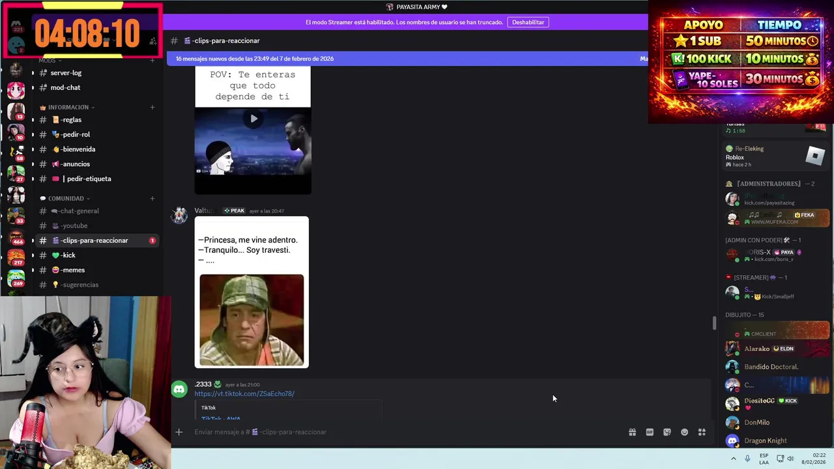Open the TikTok link vt.tiktok.com/ZSaEcho78/
The height and width of the screenshot is (469, 834).
pos(244,393)
